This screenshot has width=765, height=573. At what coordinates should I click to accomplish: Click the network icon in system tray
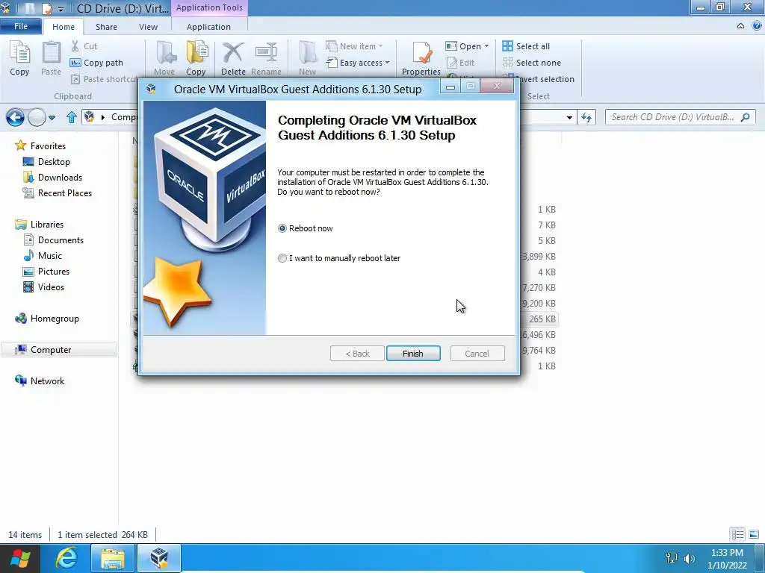click(x=672, y=559)
